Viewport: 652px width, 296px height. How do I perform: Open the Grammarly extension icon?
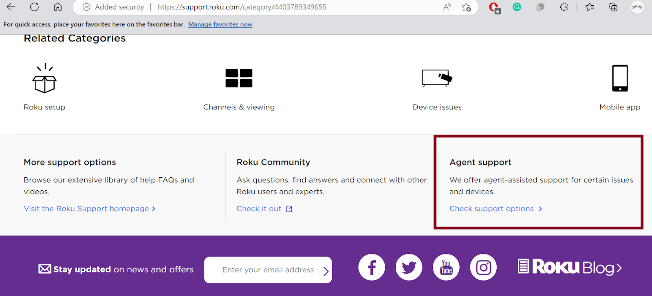point(517,7)
